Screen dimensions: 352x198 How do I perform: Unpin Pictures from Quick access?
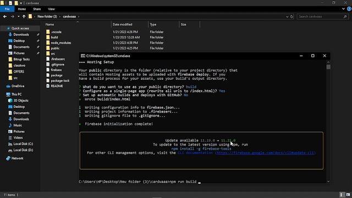coord(38,53)
